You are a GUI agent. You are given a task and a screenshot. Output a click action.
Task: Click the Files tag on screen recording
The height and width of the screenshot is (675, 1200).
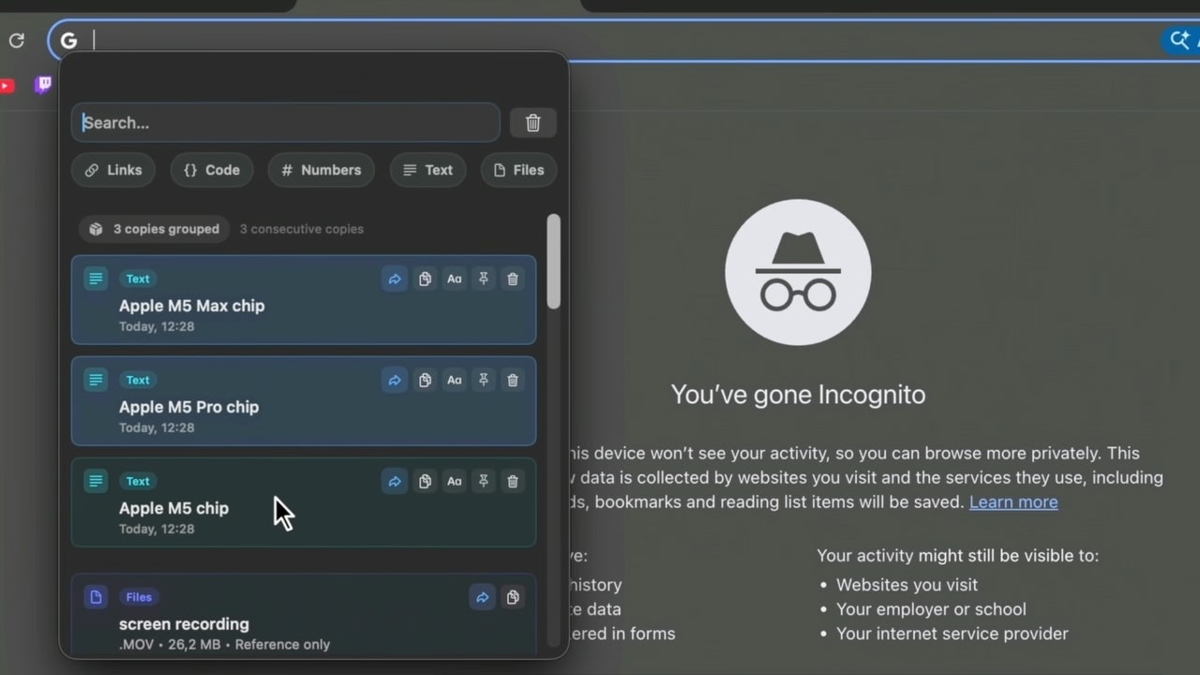pyautogui.click(x=139, y=597)
